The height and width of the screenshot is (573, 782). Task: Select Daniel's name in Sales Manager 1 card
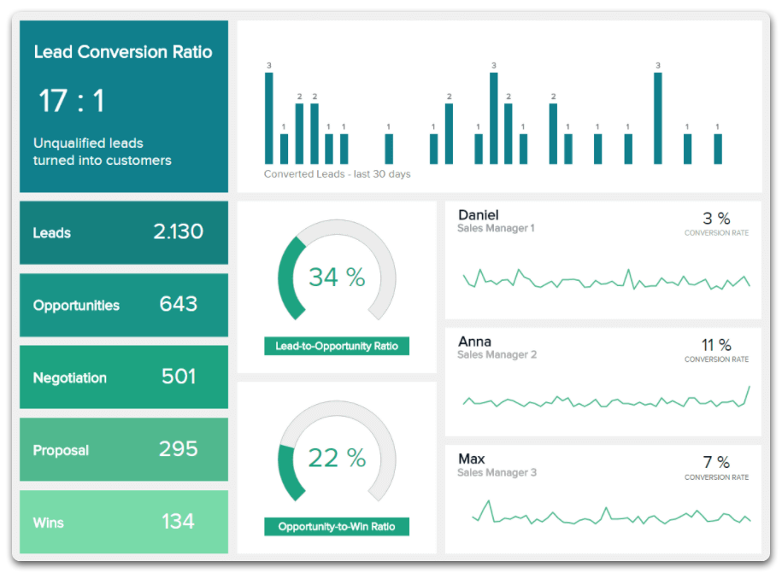click(478, 215)
